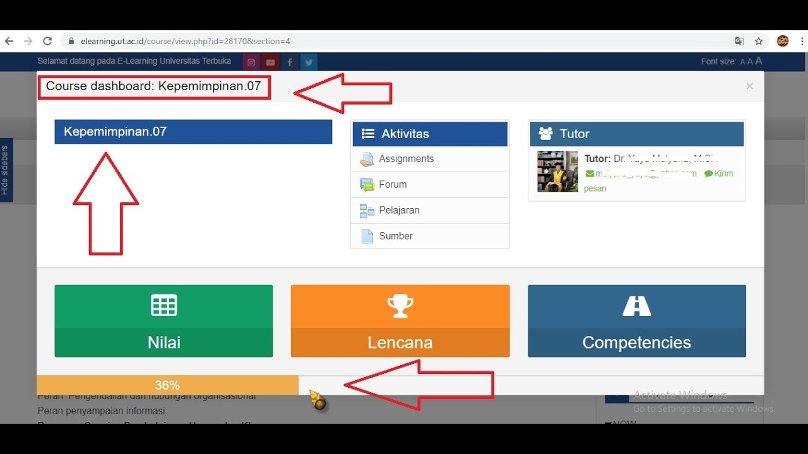Open the Twitter social icon
Image resolution: width=808 pixels, height=454 pixels.
coord(309,62)
